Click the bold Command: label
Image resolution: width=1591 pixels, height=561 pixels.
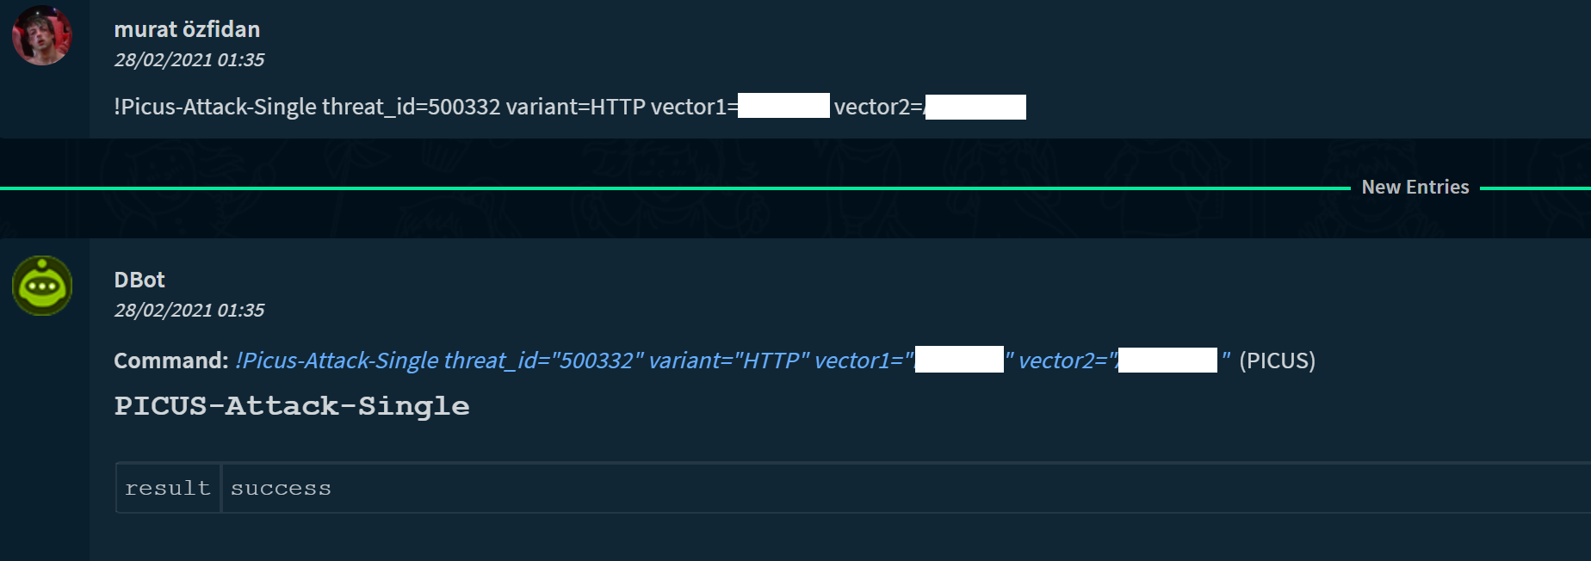click(x=170, y=361)
